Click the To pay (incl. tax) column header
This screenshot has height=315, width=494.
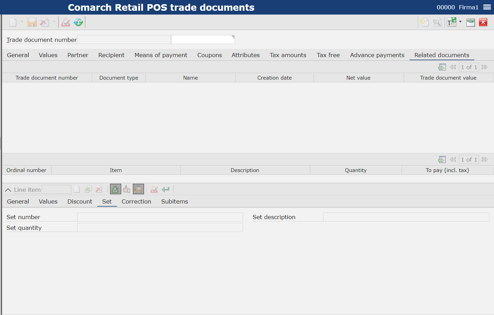[x=447, y=170]
